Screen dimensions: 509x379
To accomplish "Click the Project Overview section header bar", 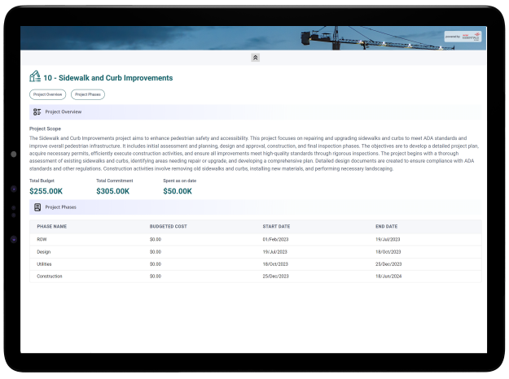I will pyautogui.click(x=255, y=111).
